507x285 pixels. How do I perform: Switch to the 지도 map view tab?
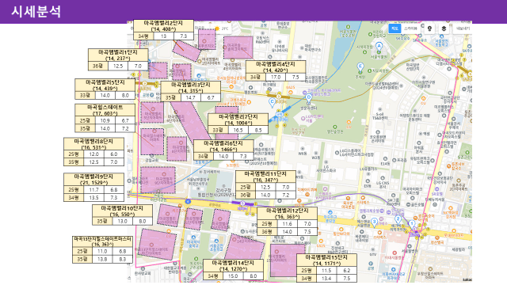395,28
